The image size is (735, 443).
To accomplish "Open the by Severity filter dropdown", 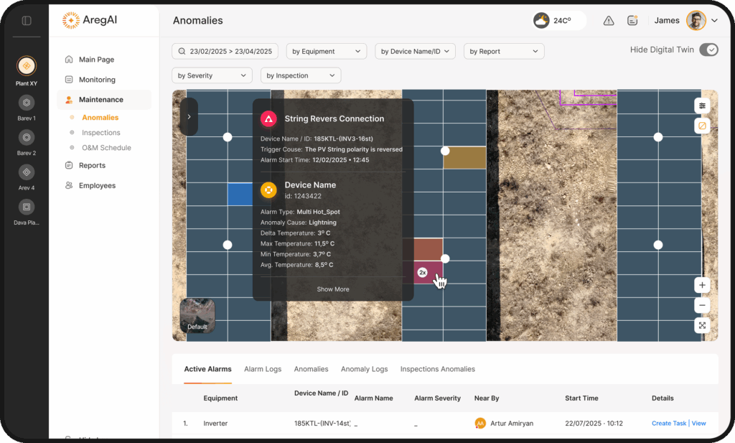I will pyautogui.click(x=212, y=75).
